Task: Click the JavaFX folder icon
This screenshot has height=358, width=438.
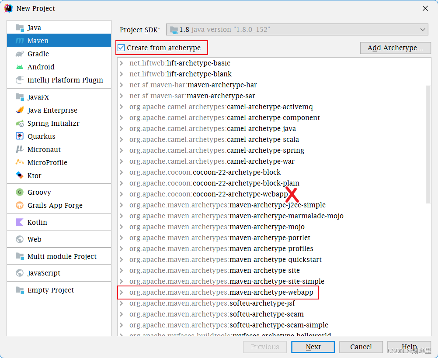Action: pos(20,97)
